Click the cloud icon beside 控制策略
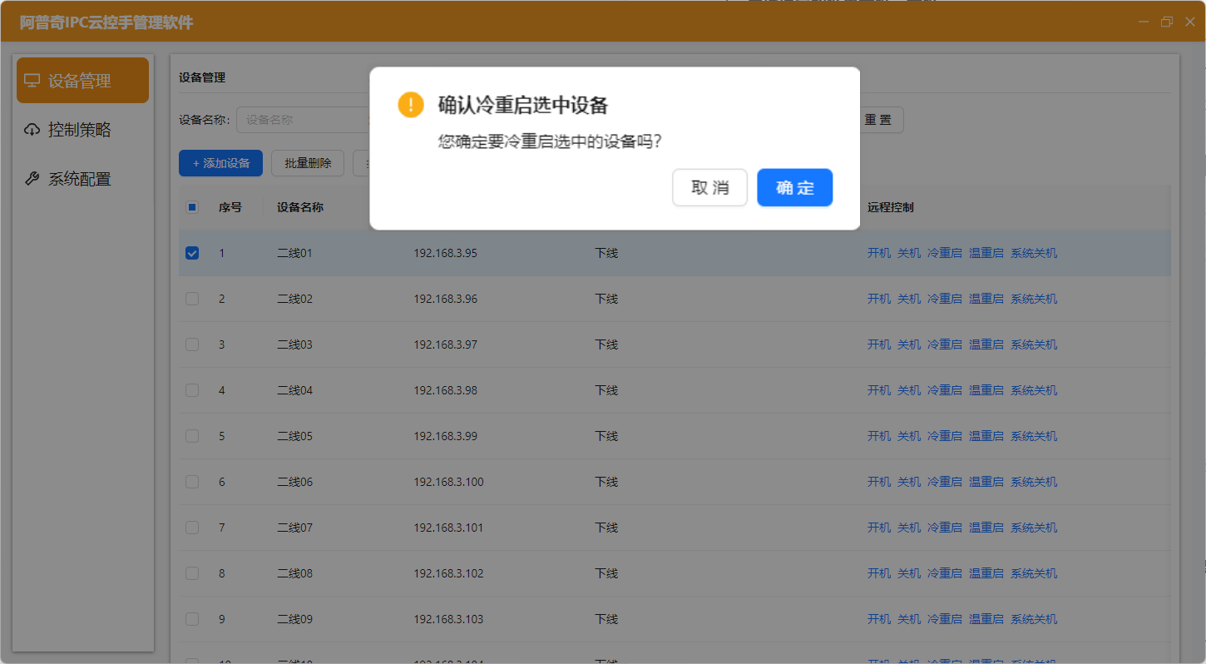 point(32,129)
